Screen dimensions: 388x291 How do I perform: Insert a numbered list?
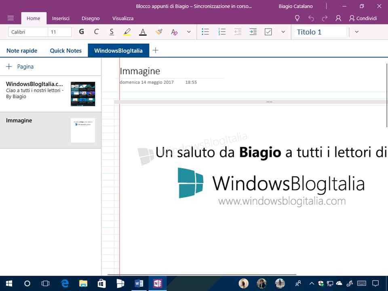(x=222, y=32)
